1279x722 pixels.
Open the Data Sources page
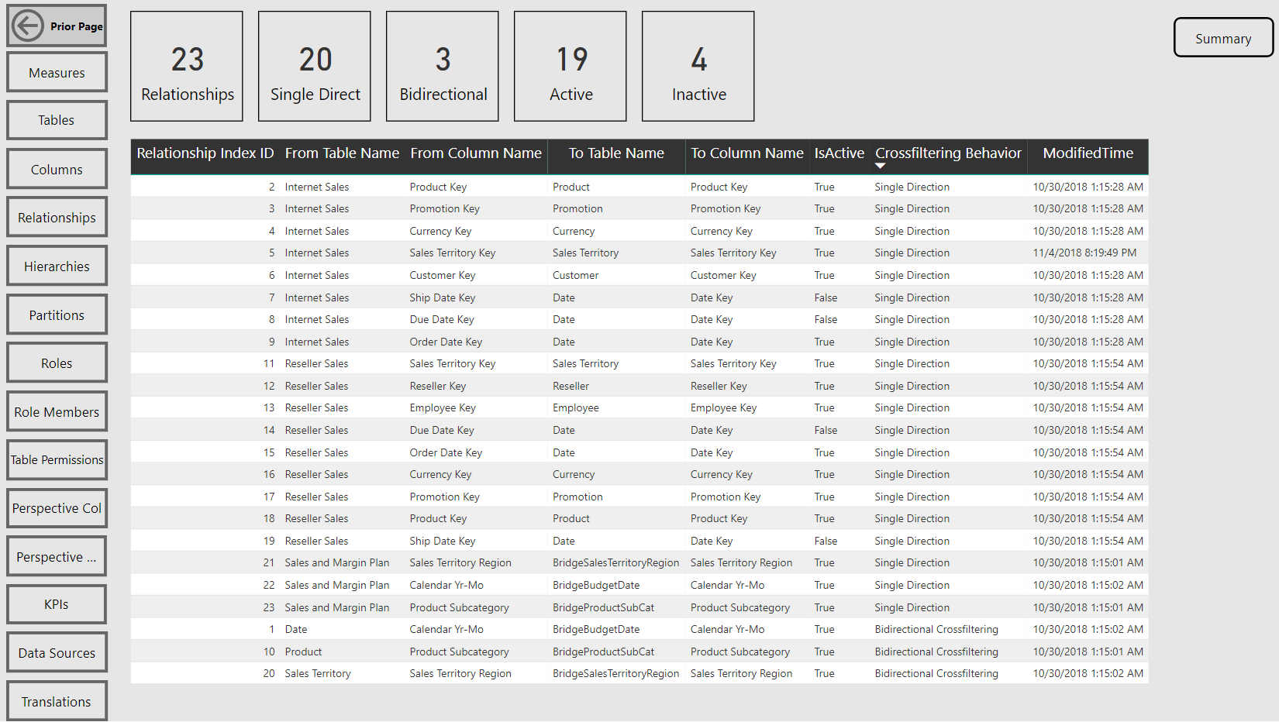pyautogui.click(x=57, y=652)
